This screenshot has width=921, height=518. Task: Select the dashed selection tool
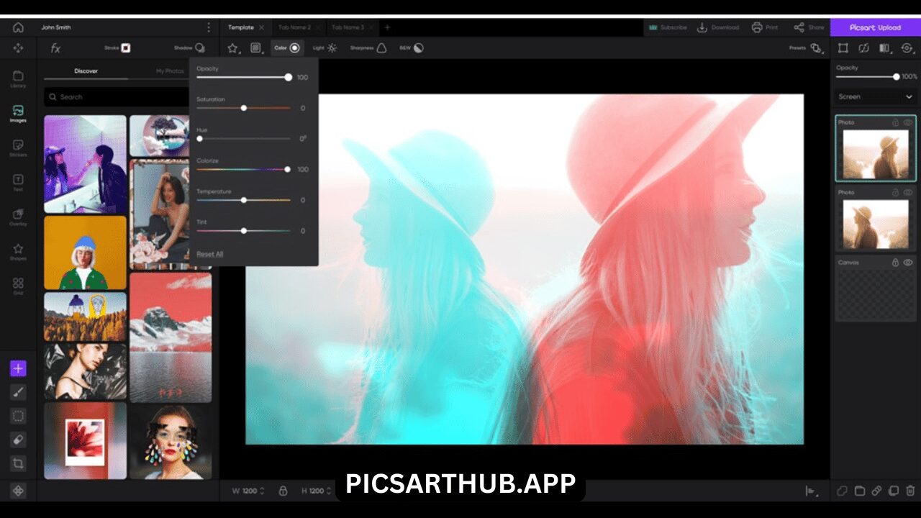(x=18, y=416)
